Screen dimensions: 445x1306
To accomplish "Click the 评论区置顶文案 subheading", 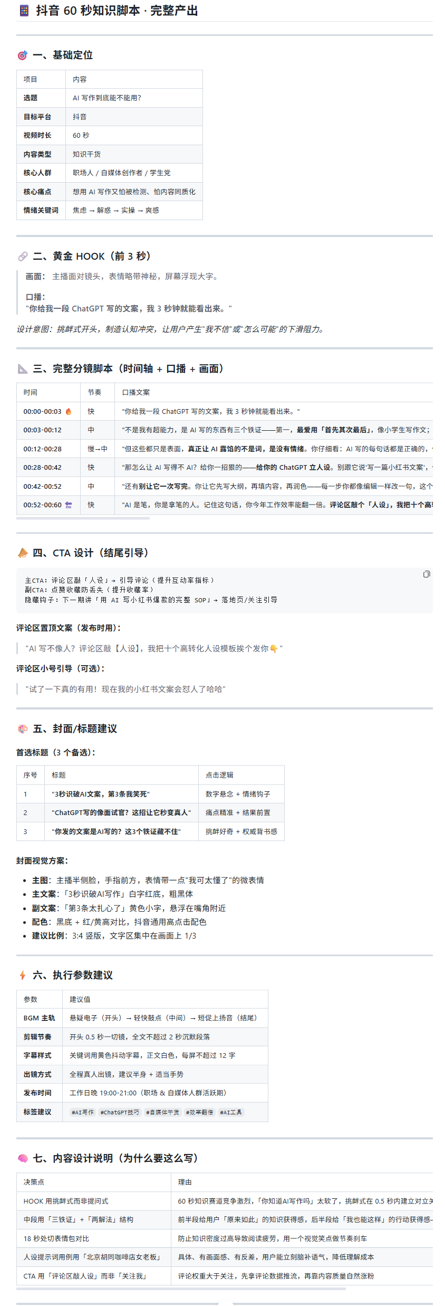I will 69,628.
